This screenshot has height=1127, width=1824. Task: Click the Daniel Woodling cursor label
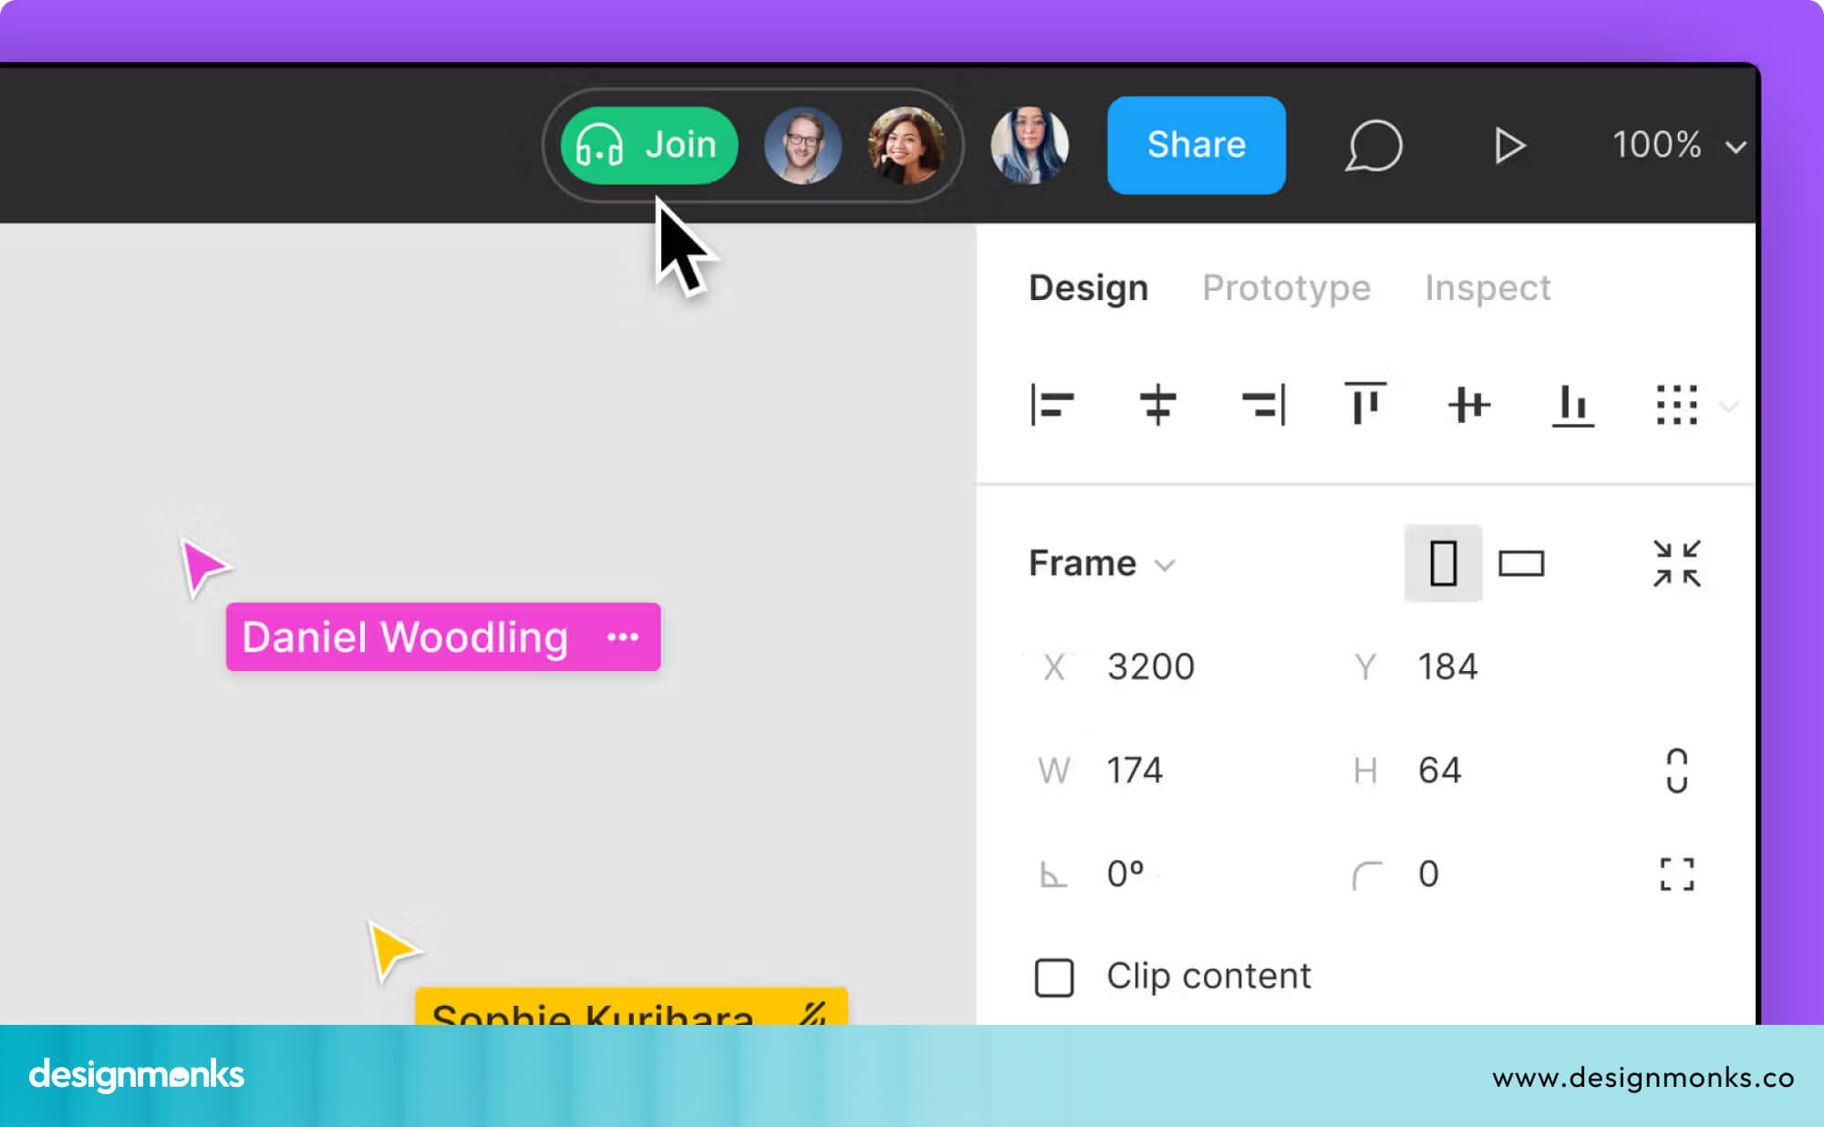(443, 636)
